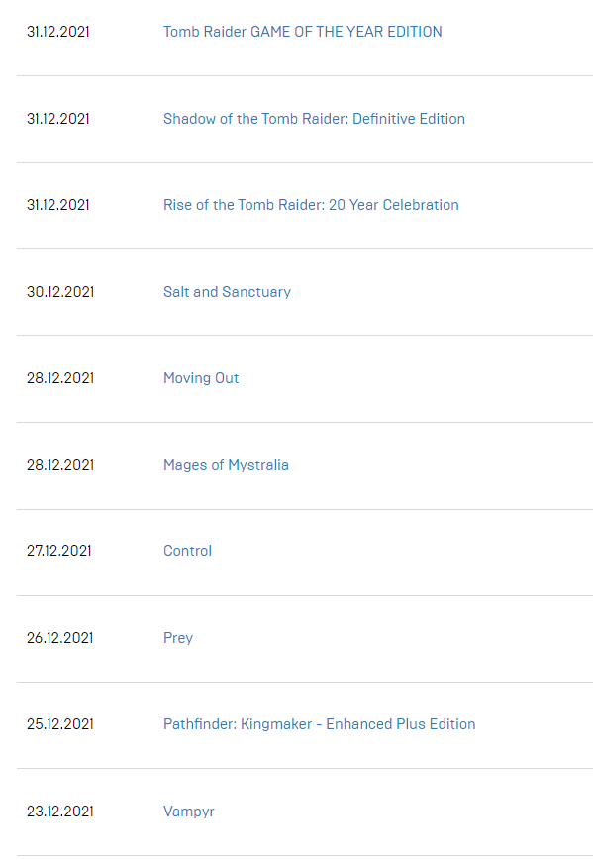Click the date beside Rise of the Tomb Raider
Image resolution: width=593 pixels, height=860 pixels.
pyautogui.click(x=58, y=205)
